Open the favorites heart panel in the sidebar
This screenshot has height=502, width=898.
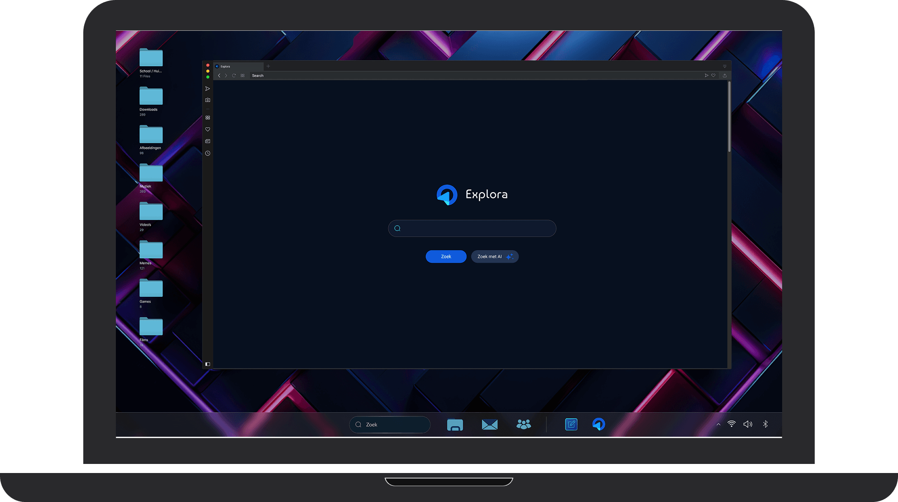tap(208, 129)
